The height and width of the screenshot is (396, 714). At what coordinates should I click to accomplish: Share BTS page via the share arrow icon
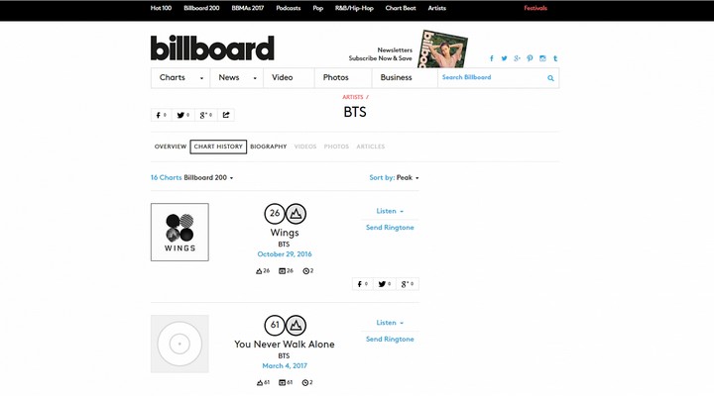pos(226,115)
